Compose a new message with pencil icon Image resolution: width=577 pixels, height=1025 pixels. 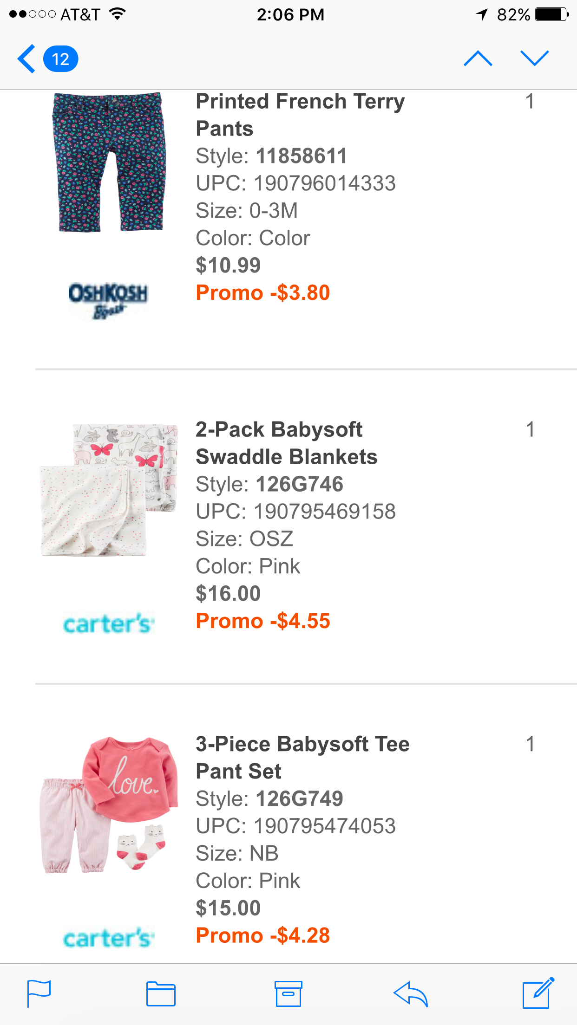[x=538, y=993]
